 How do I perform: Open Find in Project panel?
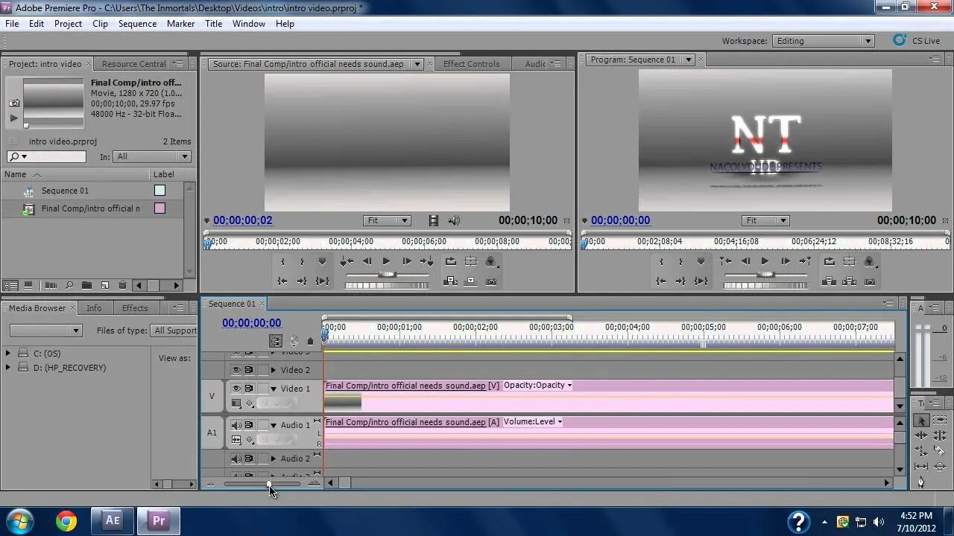(x=69, y=285)
